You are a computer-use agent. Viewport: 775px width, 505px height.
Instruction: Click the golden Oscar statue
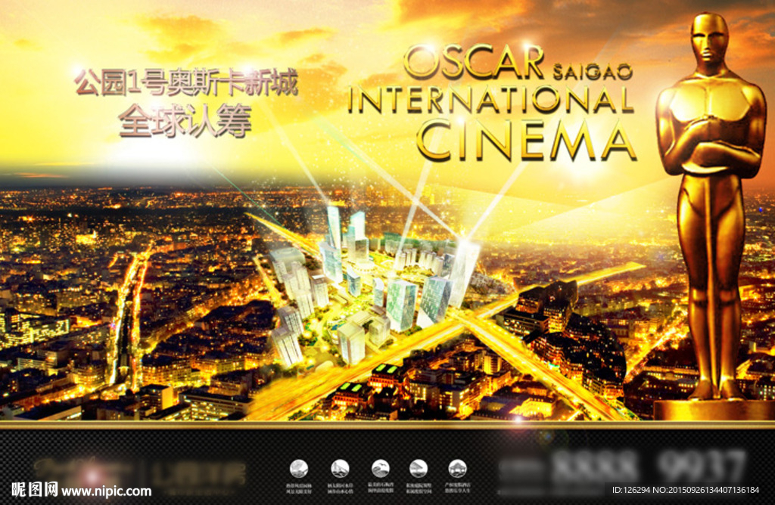(x=711, y=215)
